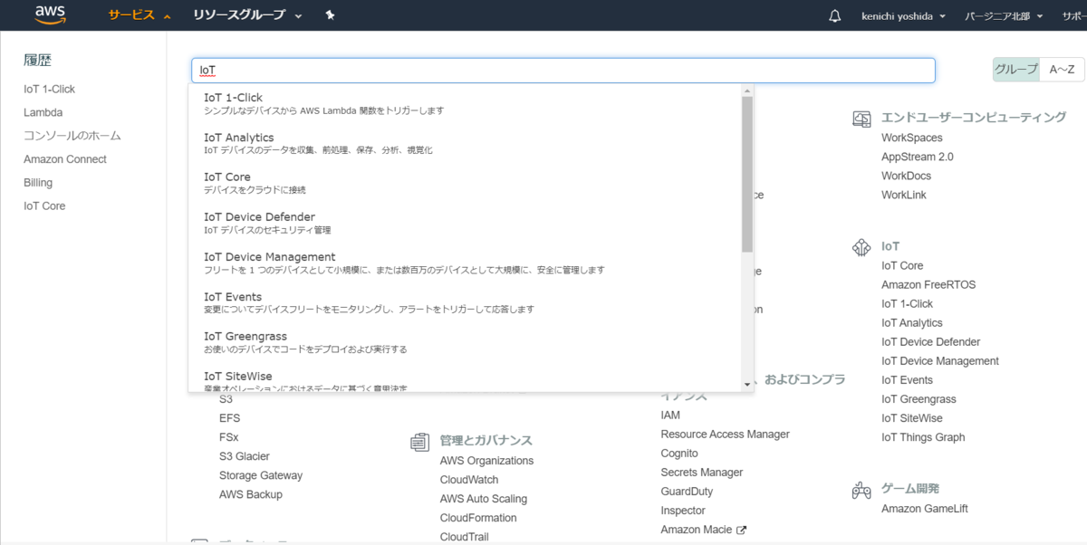The width and height of the screenshot is (1087, 545).
Task: Click the エンドユーザーコンピューティング monitor icon
Action: point(861,118)
